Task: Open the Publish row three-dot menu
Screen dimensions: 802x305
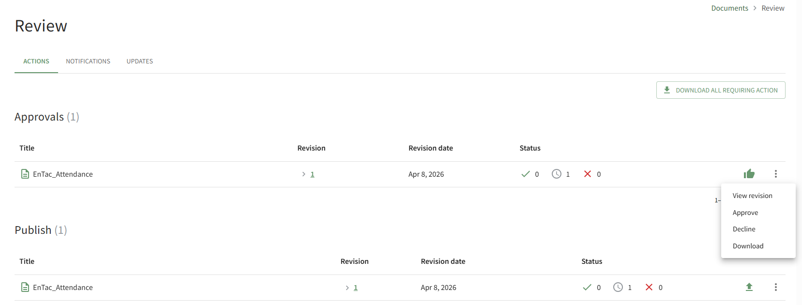Action: tap(775, 287)
